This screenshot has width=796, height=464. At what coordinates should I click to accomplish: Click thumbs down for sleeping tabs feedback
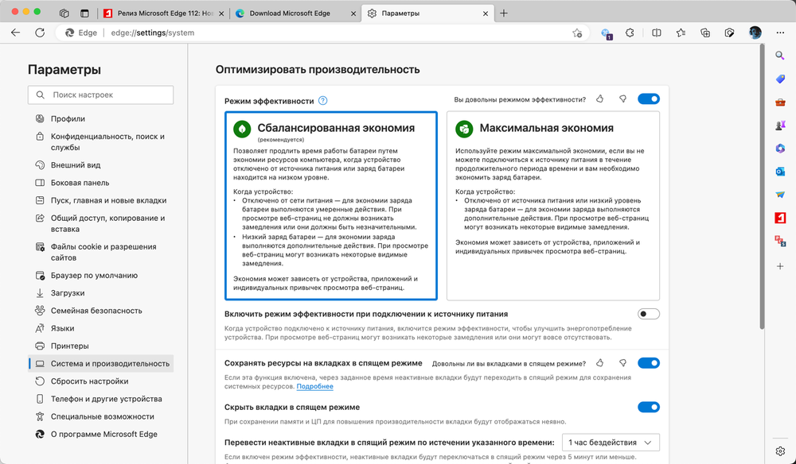click(623, 363)
